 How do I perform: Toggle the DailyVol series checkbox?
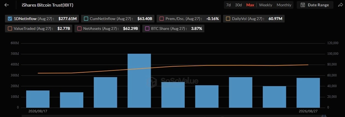[x=228, y=19]
